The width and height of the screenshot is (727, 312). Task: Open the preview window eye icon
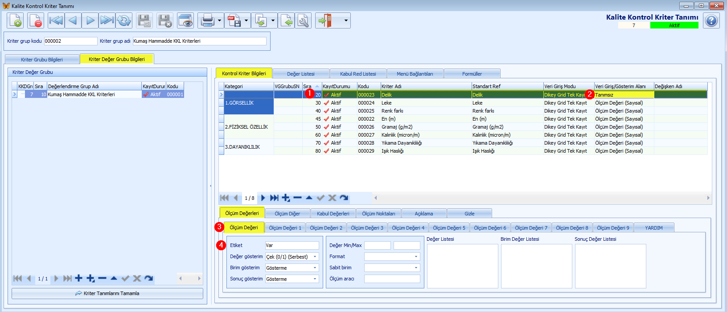(x=185, y=20)
